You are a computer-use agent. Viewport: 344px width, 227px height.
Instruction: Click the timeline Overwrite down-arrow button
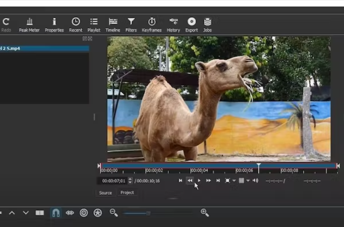pos(26,213)
